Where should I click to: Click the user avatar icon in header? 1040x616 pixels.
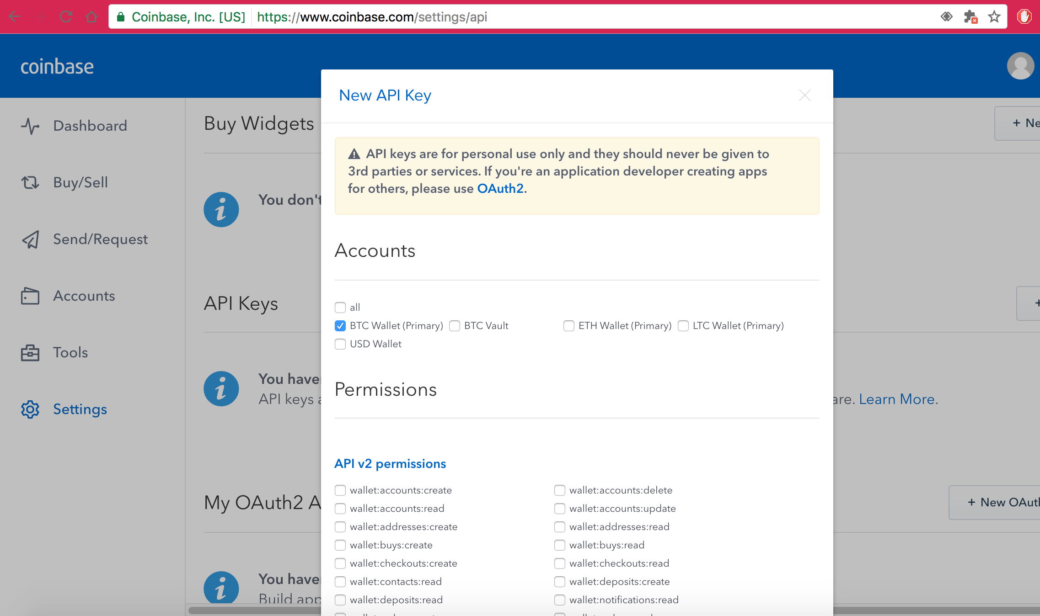click(x=1020, y=66)
